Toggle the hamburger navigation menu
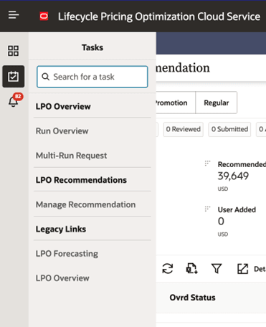The width and height of the screenshot is (266, 327). [14, 15]
